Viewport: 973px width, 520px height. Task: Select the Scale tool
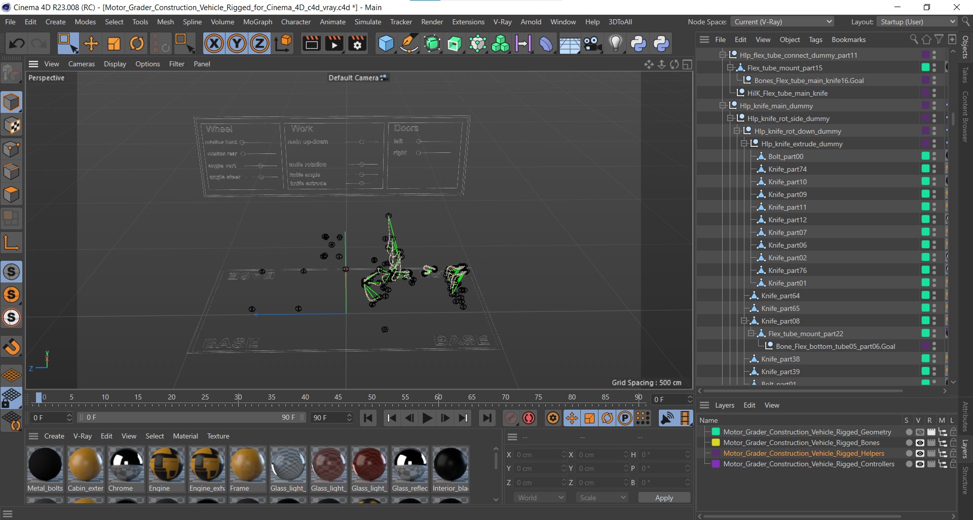(x=114, y=44)
